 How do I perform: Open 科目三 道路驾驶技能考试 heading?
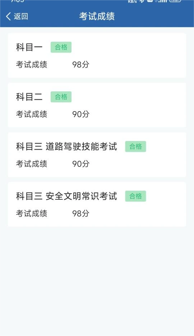(66, 146)
